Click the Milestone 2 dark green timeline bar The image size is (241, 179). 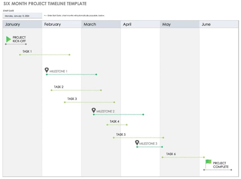click(118, 115)
